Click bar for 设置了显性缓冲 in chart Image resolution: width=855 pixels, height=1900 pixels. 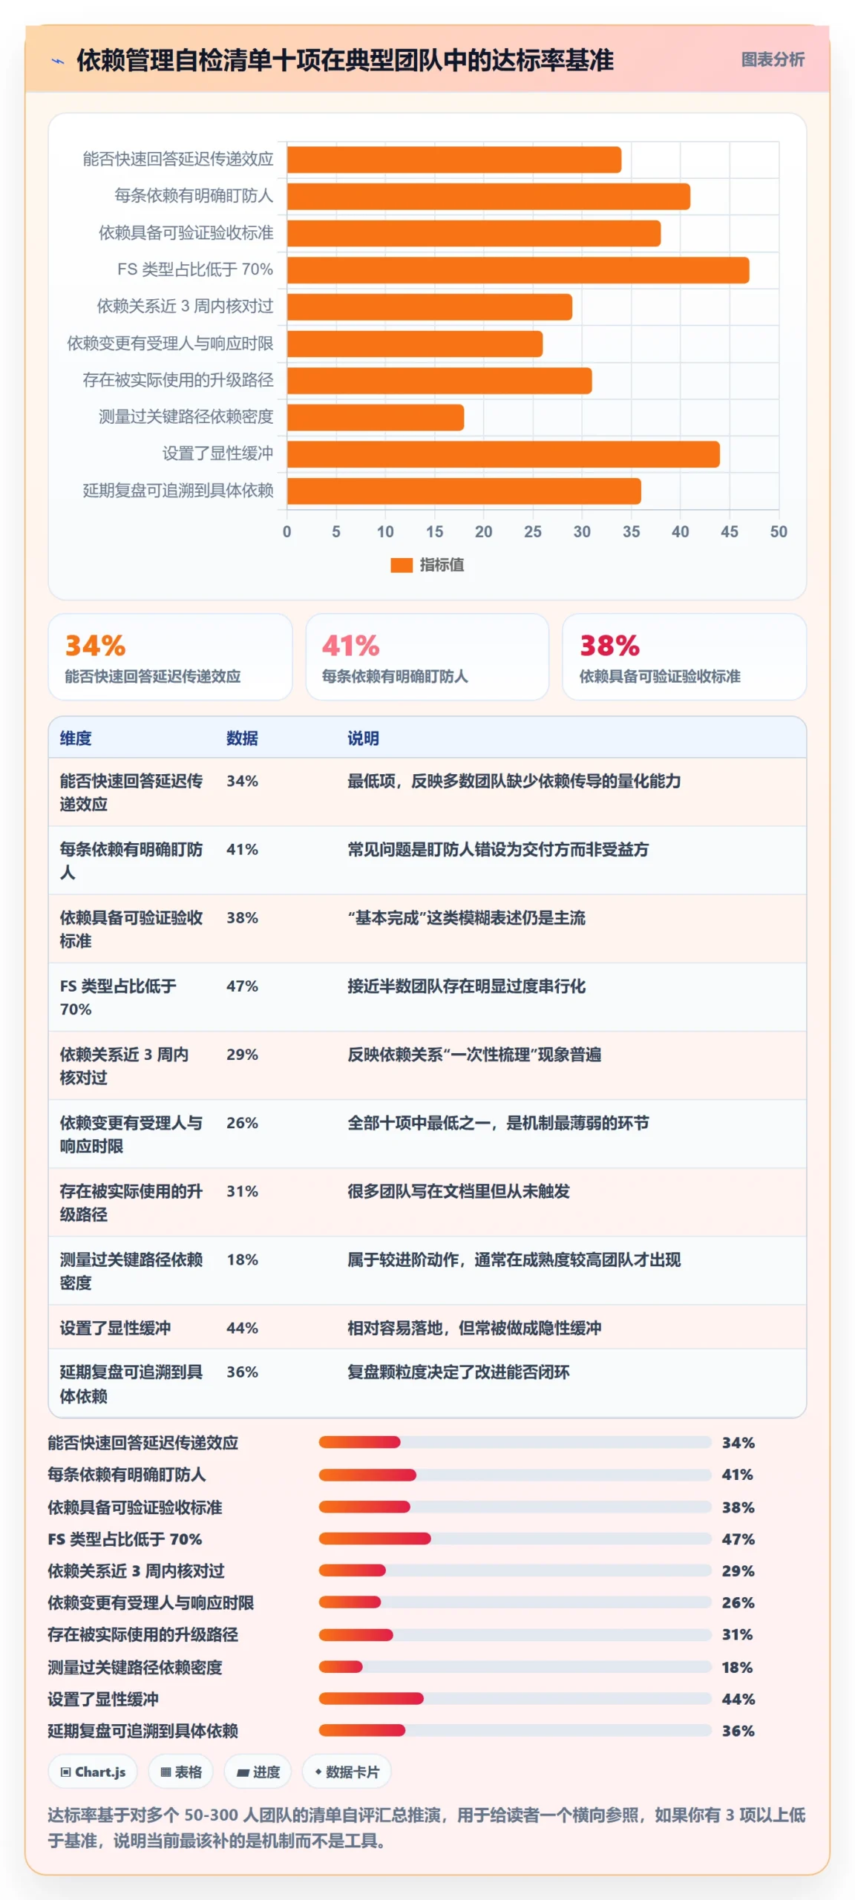(503, 454)
